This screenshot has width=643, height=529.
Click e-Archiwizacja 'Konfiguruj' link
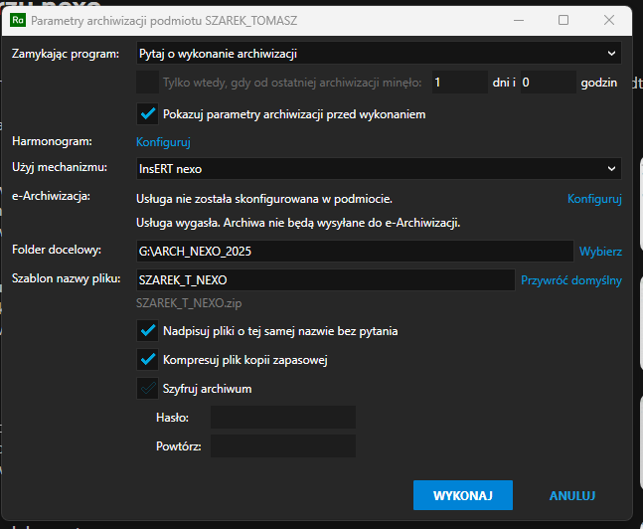[x=594, y=199]
